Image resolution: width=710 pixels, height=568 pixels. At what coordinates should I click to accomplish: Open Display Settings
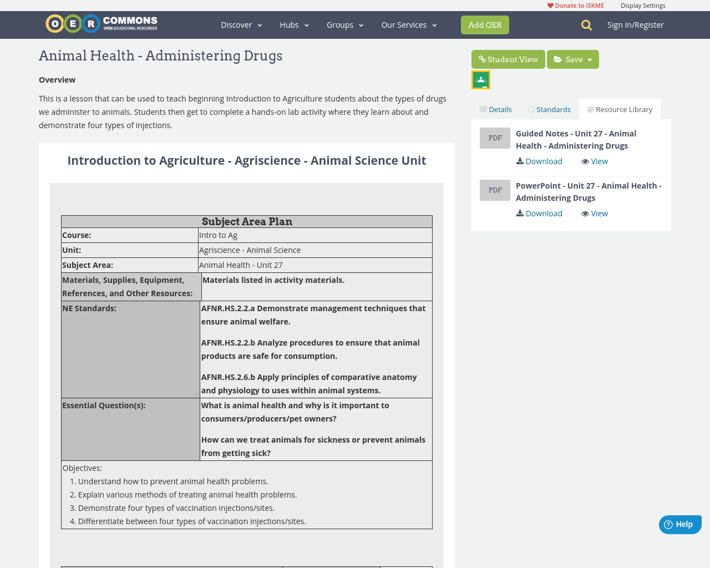pos(643,4)
